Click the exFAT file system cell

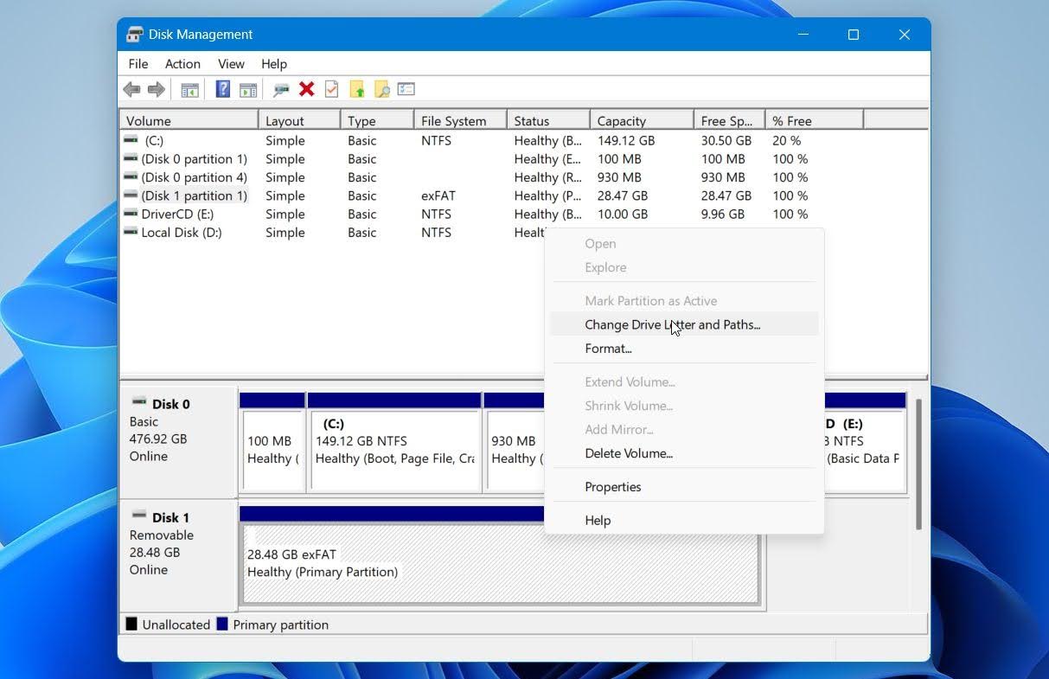click(x=438, y=195)
